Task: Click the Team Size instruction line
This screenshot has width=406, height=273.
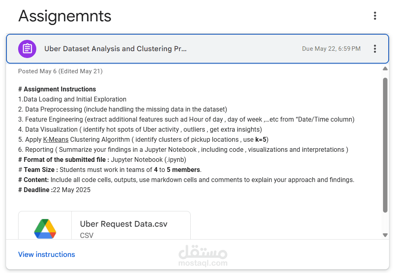Action: (x=110, y=170)
